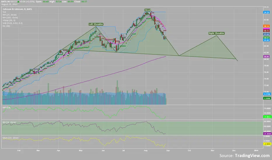Click the 9.276M volume tag
The height and width of the screenshot is (160, 272).
[x=267, y=94]
